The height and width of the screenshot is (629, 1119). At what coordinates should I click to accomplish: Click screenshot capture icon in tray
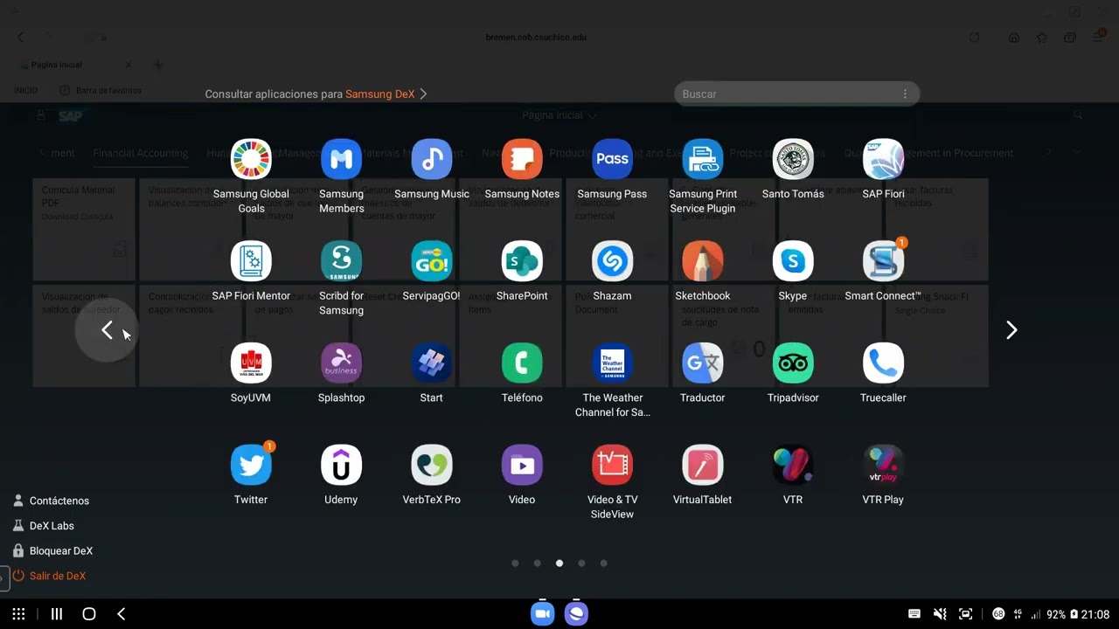click(966, 614)
